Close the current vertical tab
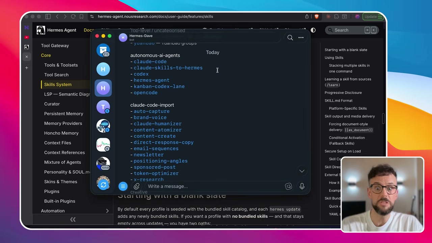The width and height of the screenshot is (432, 243). 27,57
